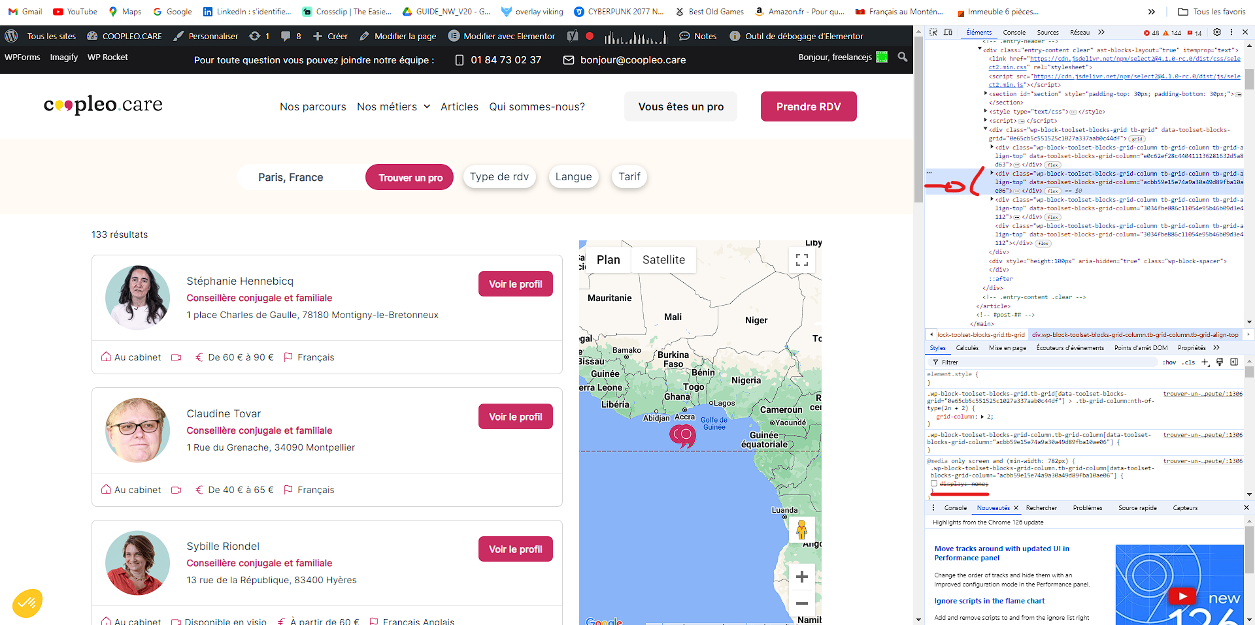Screen dimensions: 1255x625
Task: Click the rendering emulation paintbrush icon in Styles
Action: [x=1220, y=362]
